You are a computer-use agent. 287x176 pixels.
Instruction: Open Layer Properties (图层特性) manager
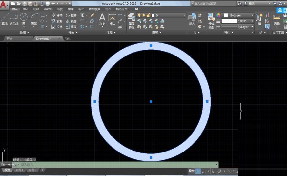point(132,21)
